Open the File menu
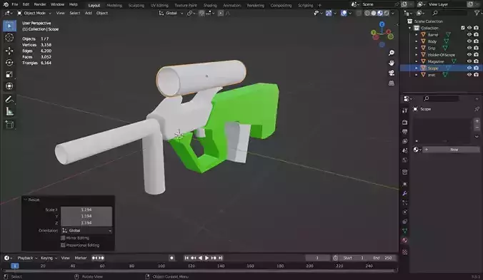 pyautogui.click(x=14, y=4)
